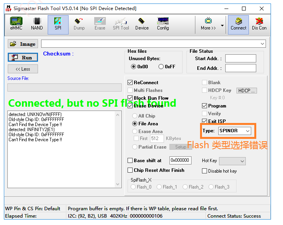Screen dimensions: 283x225
Task: Open the SPI Tool icon
Action: [121, 24]
